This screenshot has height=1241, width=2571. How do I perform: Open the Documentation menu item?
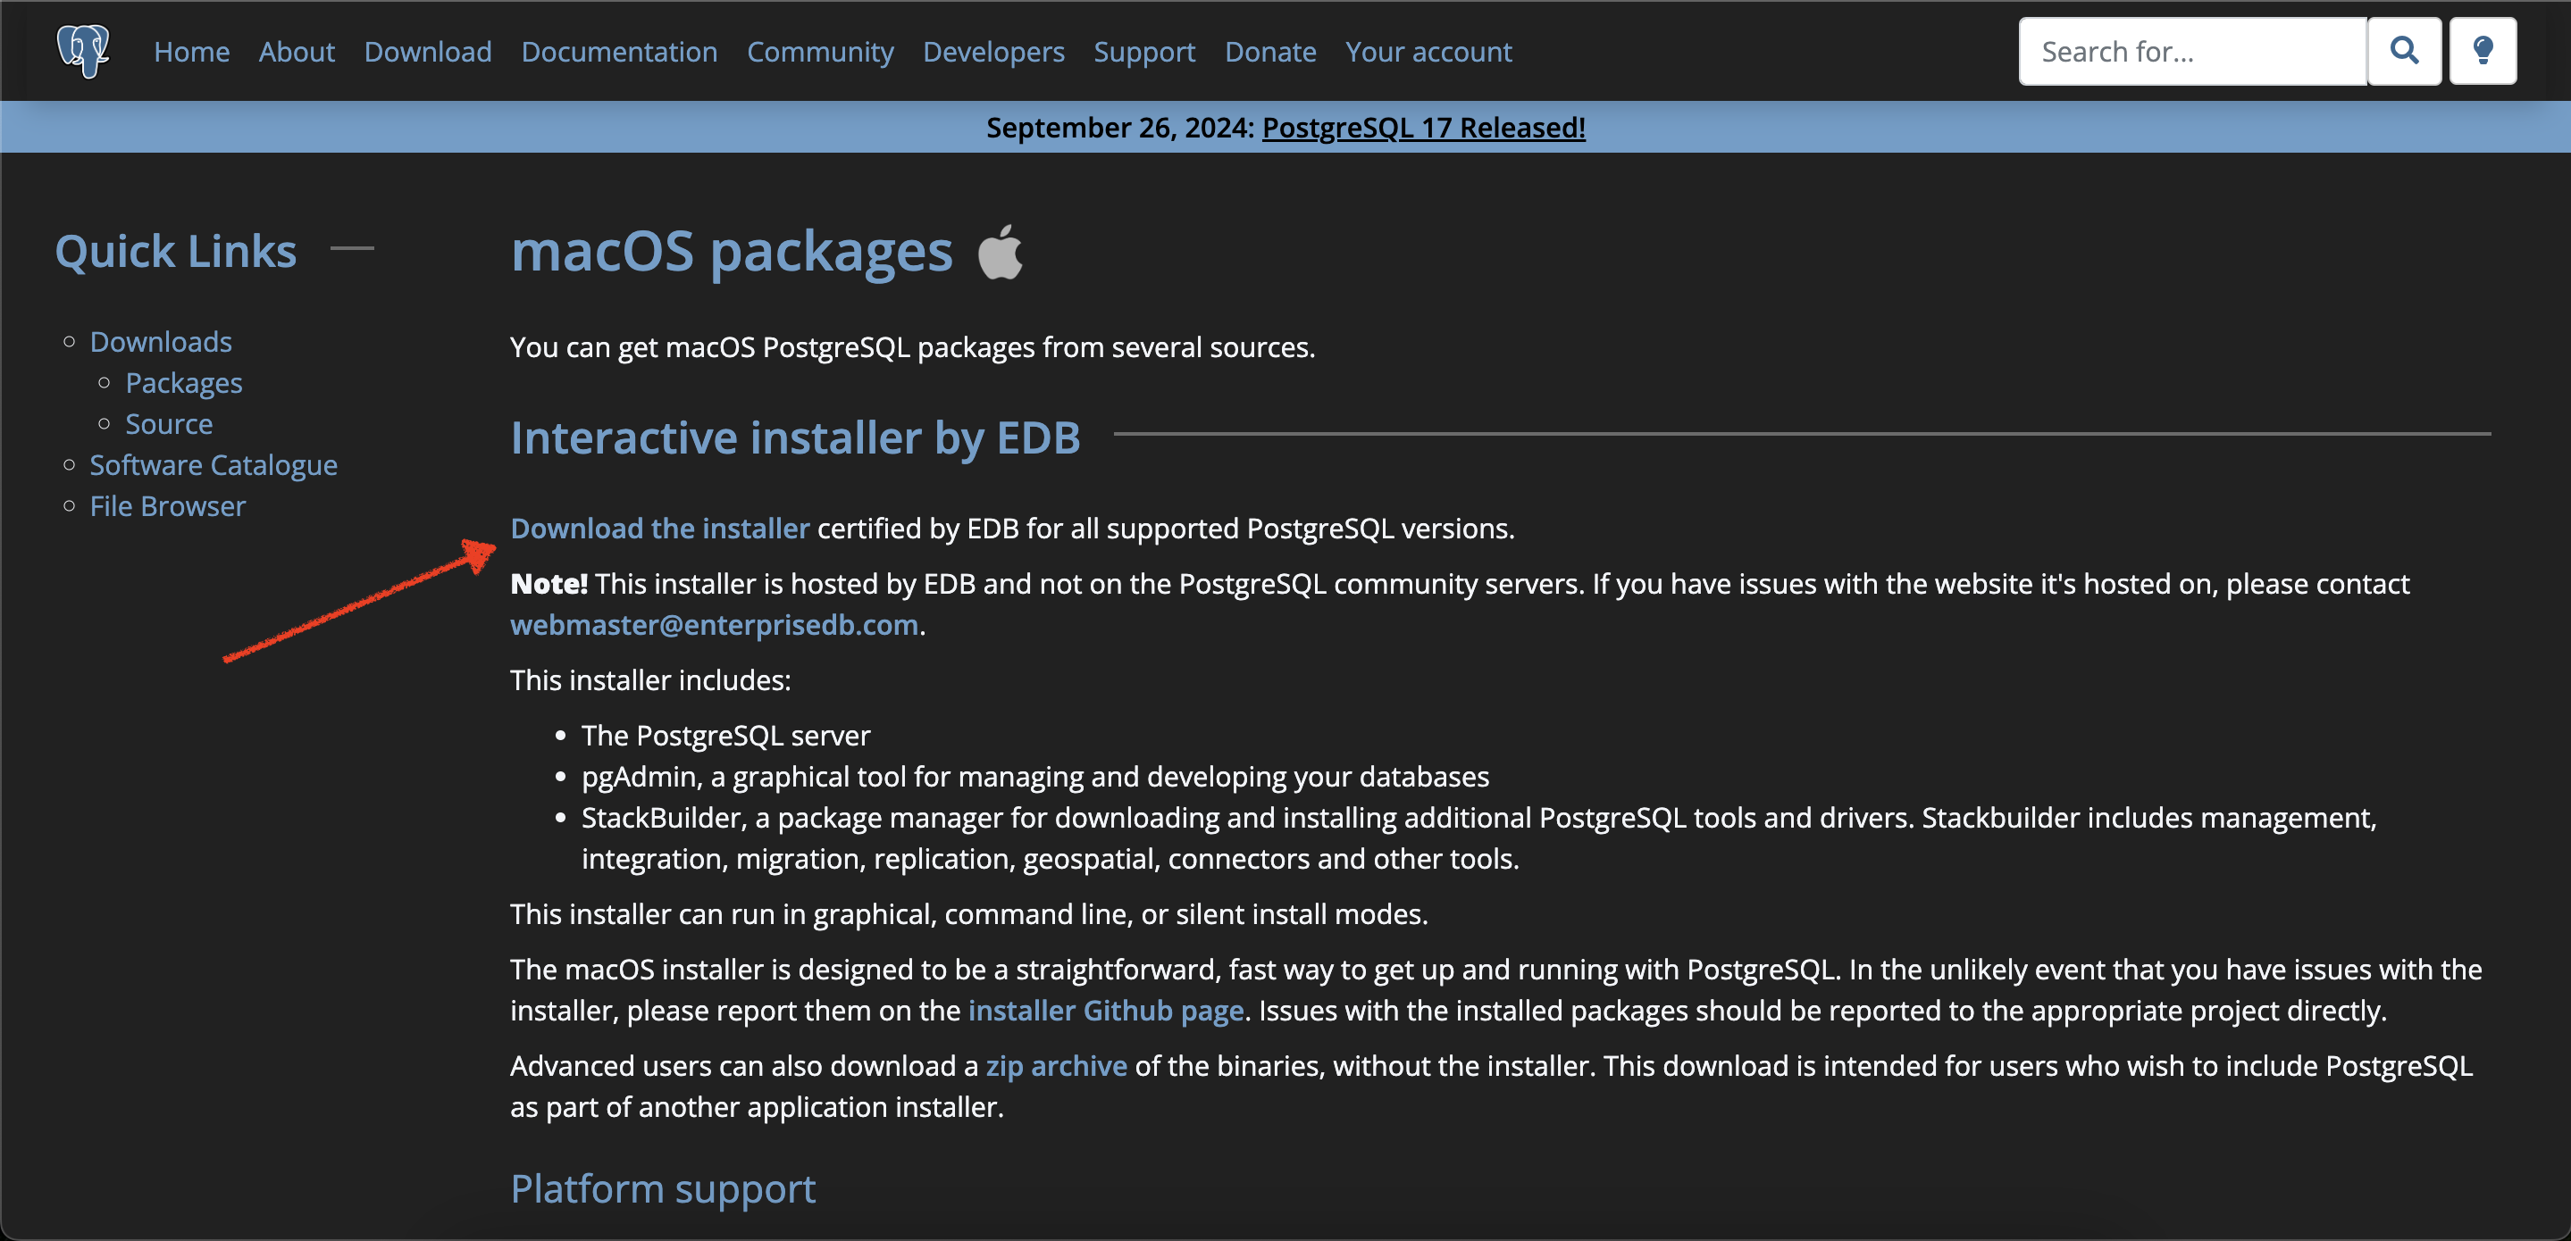619,52
